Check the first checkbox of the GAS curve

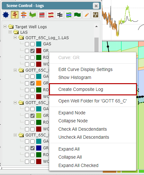27,44
